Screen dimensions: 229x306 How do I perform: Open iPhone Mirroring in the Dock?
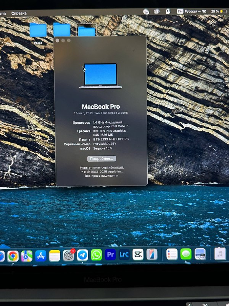[152, 254]
